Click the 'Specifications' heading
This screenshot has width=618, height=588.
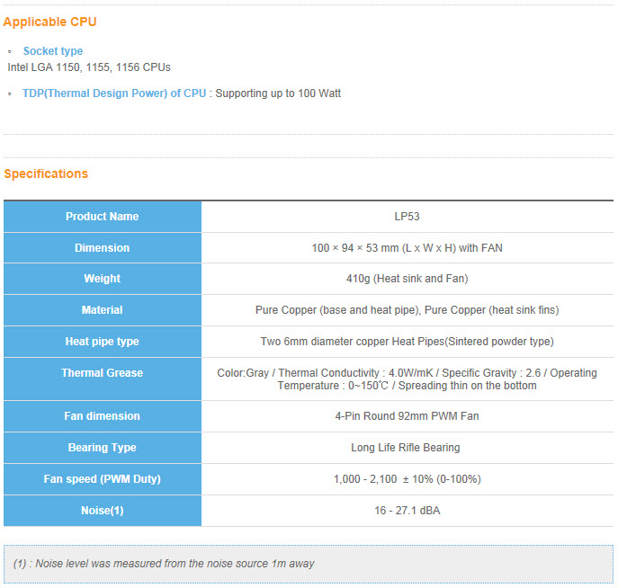click(x=46, y=174)
